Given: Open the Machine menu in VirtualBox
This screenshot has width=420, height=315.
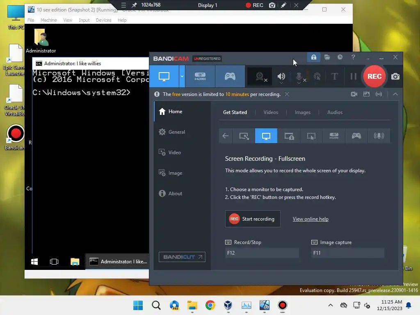Looking at the screenshot, I should pyautogui.click(x=48, y=20).
